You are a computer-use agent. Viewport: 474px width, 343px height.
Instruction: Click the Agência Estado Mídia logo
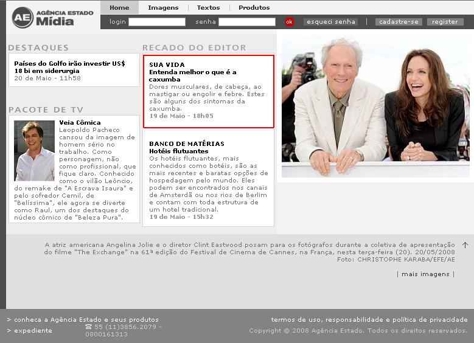(x=53, y=17)
